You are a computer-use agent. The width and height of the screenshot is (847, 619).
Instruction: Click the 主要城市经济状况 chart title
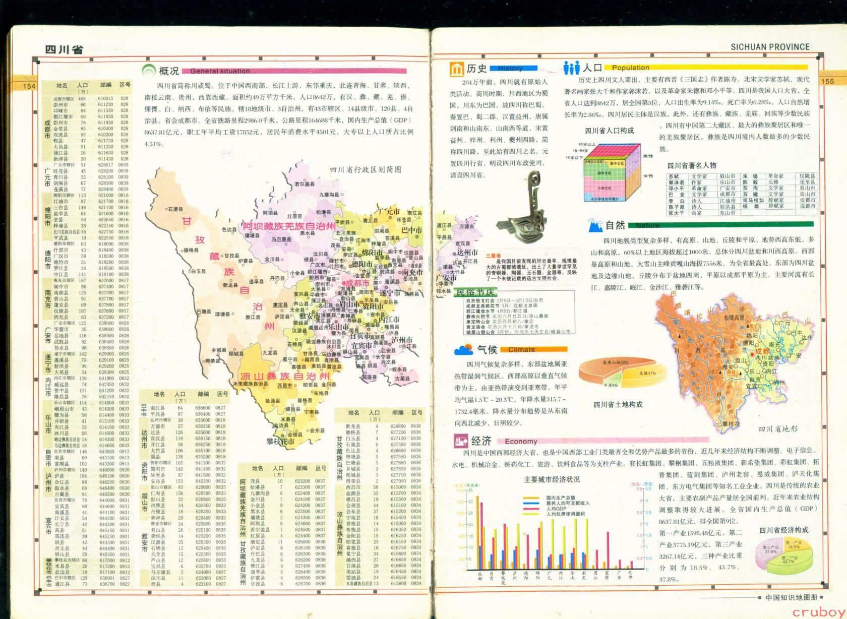click(552, 479)
